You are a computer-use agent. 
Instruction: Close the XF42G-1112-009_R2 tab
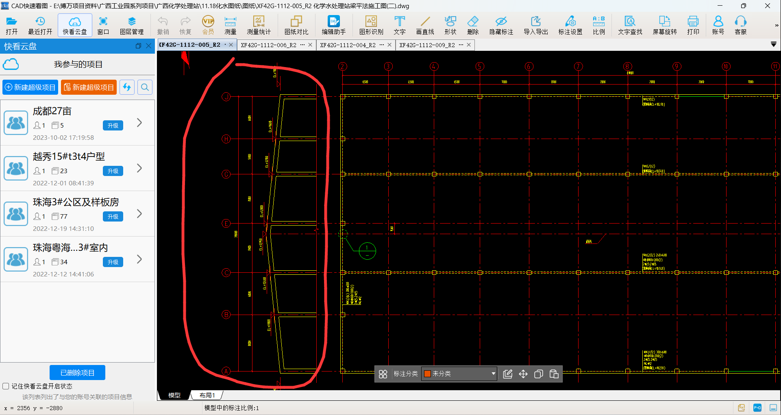469,45
